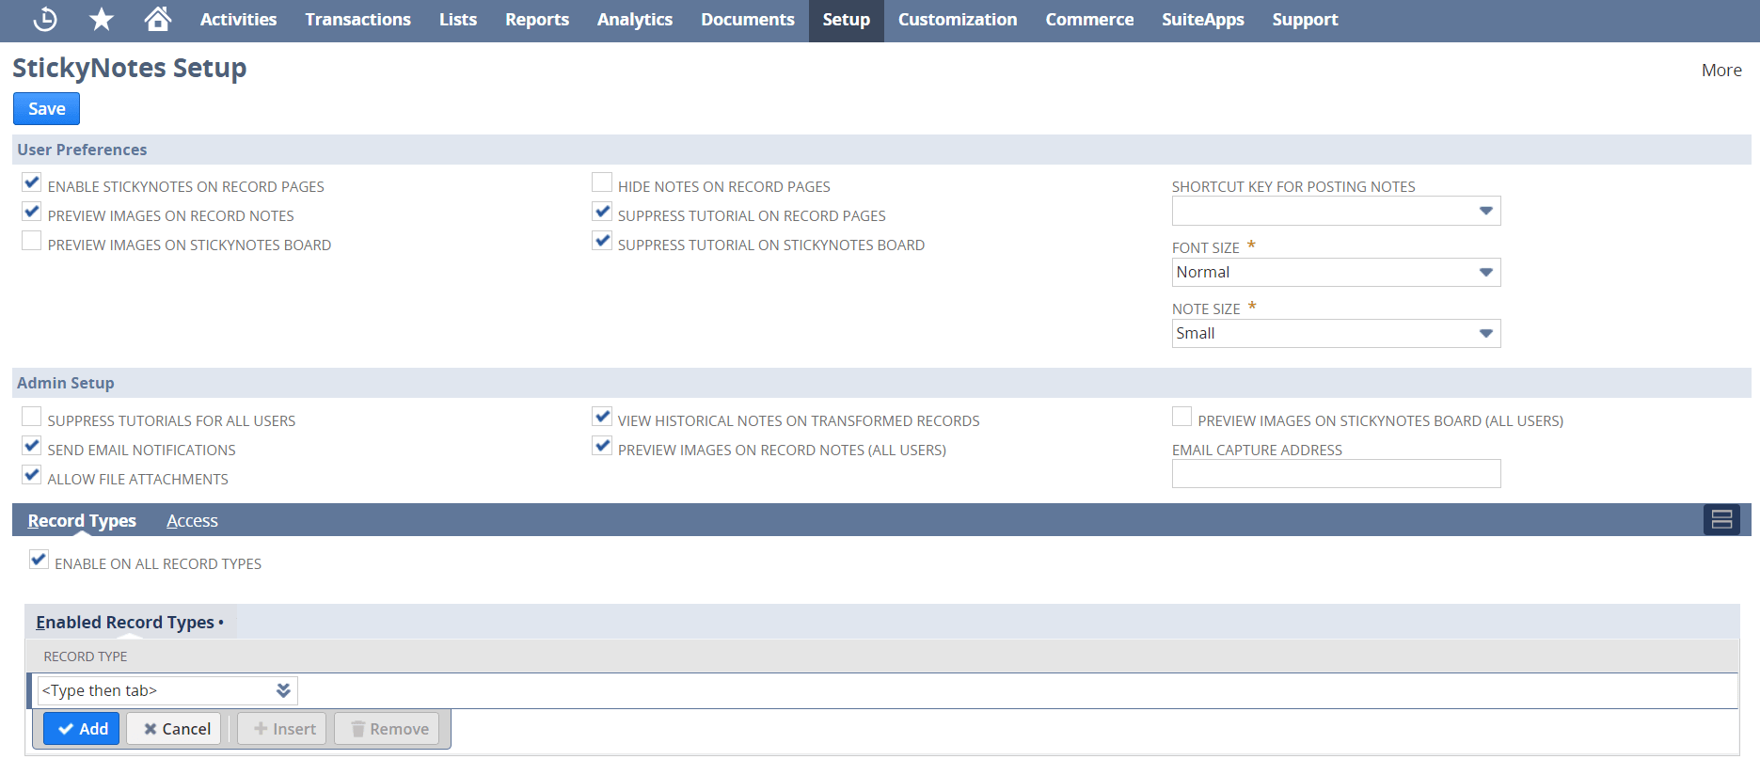Open the Customization menu
Image resolution: width=1760 pixels, height=775 pixels.
tap(958, 20)
